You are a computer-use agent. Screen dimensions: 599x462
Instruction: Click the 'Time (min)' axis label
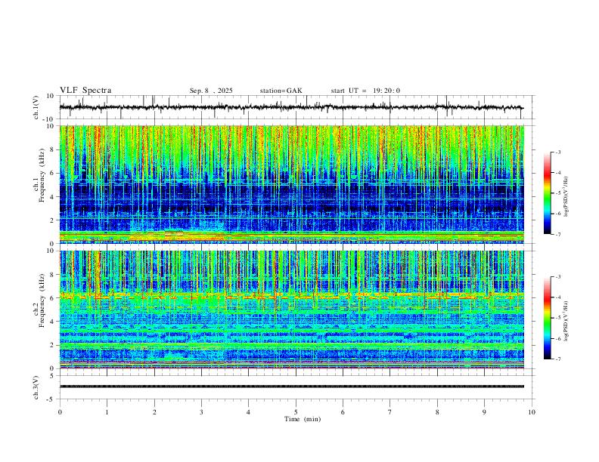(x=303, y=419)
